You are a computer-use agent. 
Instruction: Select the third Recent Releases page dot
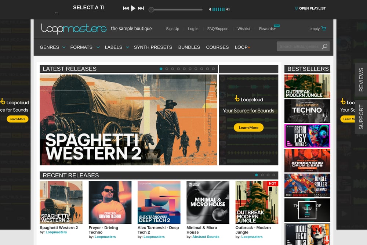[268, 175]
